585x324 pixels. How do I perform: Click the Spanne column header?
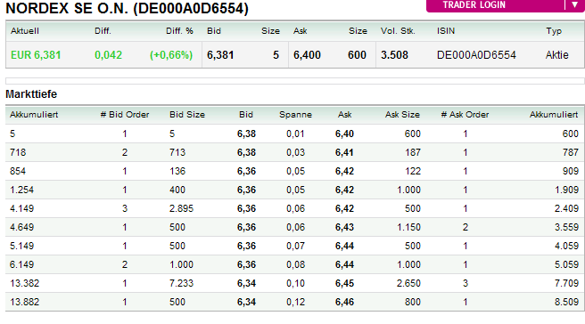click(x=295, y=115)
